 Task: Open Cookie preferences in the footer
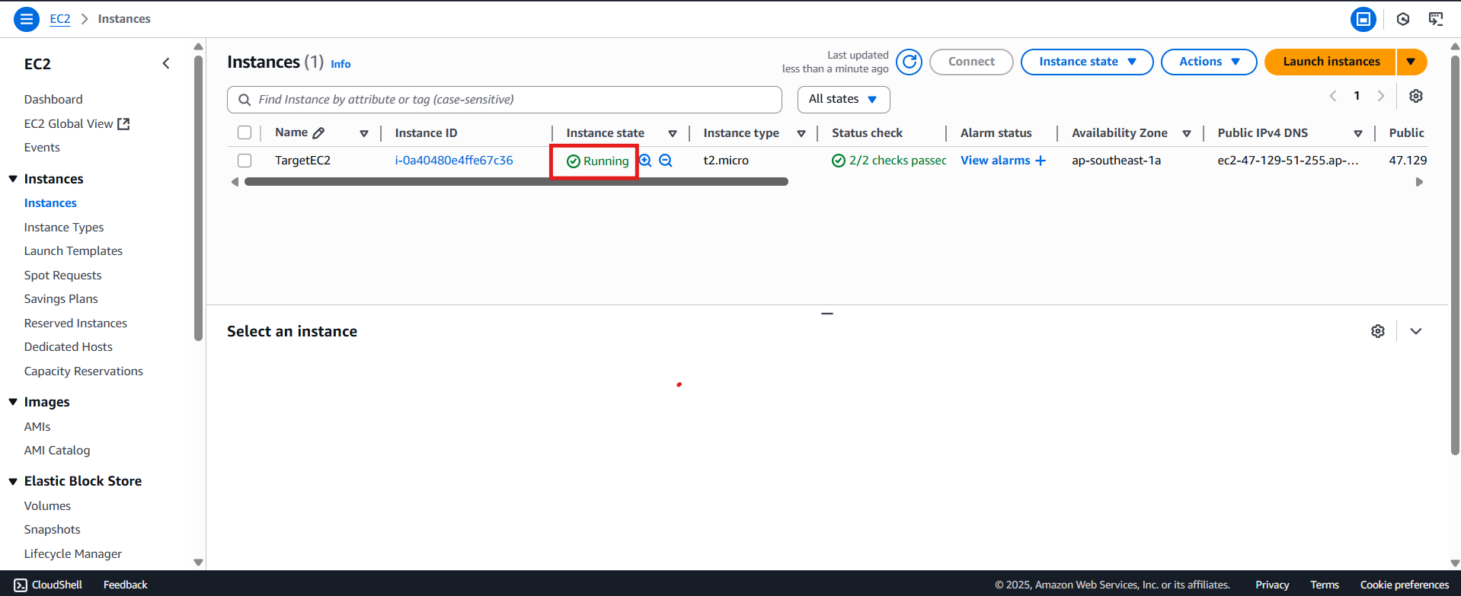click(1405, 585)
